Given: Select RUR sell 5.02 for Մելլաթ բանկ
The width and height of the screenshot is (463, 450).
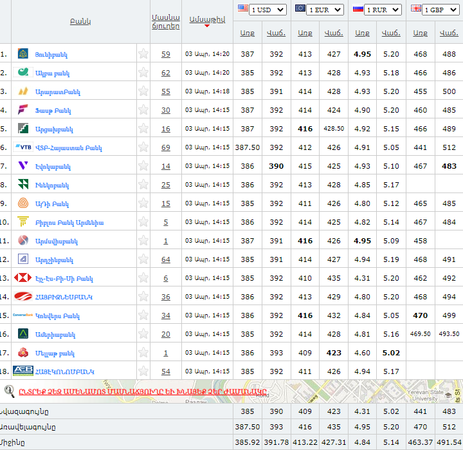Looking at the screenshot, I should pos(391,353).
